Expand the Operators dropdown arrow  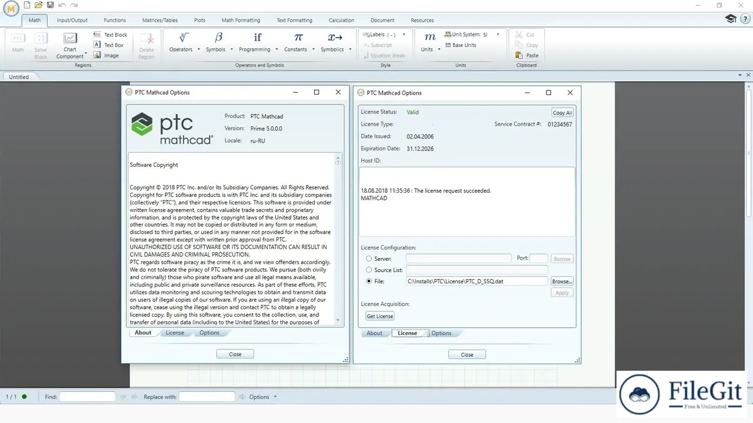coord(199,49)
